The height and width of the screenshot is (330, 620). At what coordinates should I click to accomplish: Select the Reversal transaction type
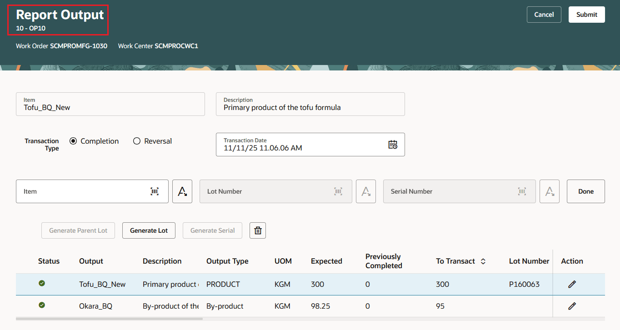pos(137,141)
